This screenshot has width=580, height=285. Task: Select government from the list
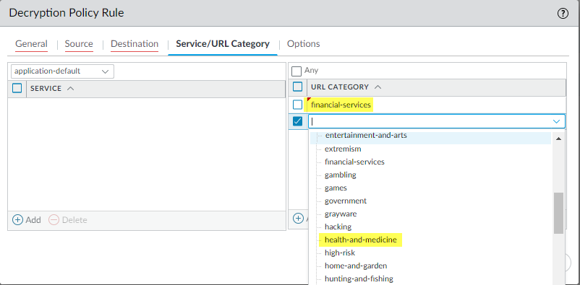pyautogui.click(x=346, y=201)
